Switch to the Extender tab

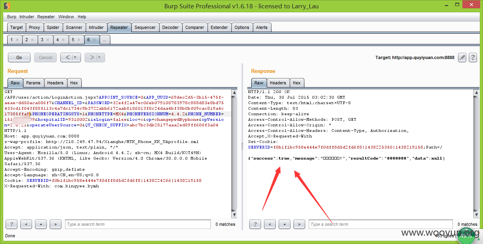219,27
